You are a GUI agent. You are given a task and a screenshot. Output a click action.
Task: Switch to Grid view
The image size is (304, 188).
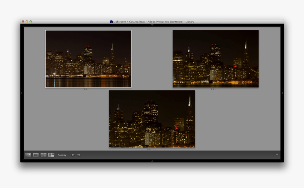click(x=28, y=155)
